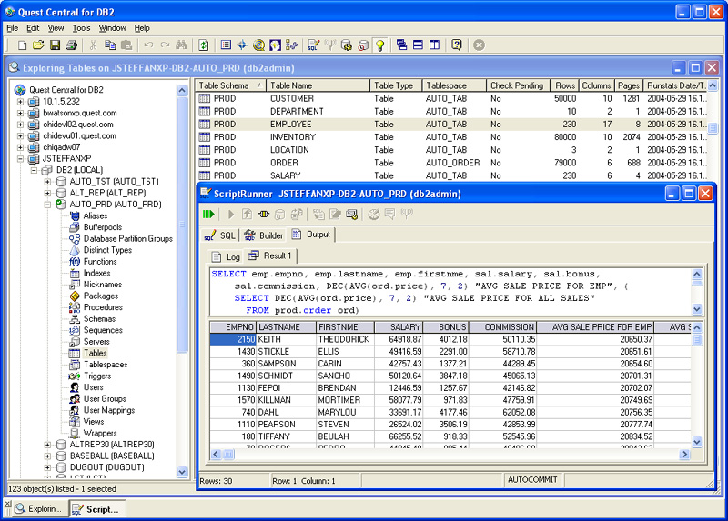Sort by Rows column header
This screenshot has width=728, height=521.
pyautogui.click(x=564, y=85)
